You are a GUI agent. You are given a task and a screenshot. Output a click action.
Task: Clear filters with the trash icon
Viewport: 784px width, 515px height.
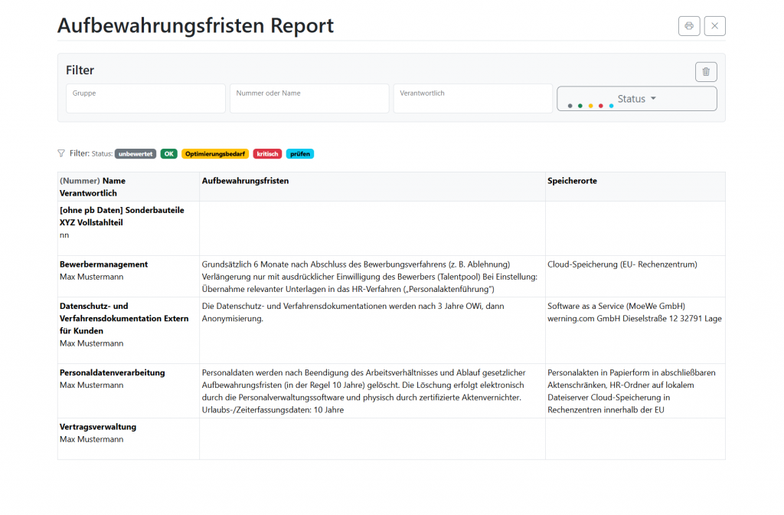706,72
